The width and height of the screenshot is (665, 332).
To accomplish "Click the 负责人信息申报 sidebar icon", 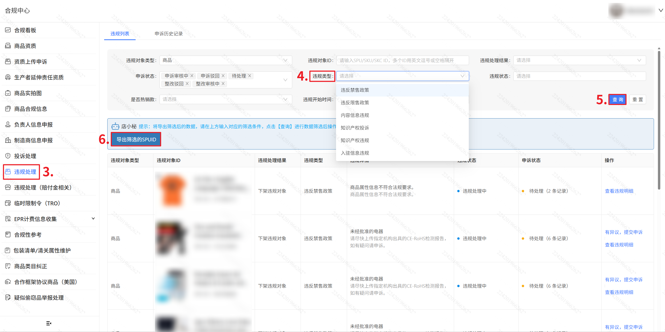I will click(x=8, y=124).
